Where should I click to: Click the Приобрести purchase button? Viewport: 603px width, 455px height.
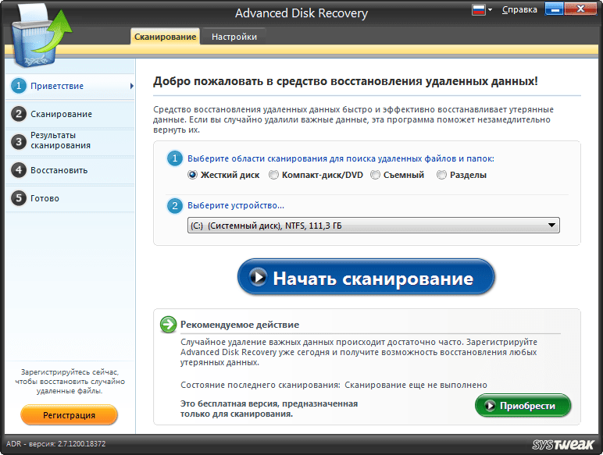click(523, 405)
